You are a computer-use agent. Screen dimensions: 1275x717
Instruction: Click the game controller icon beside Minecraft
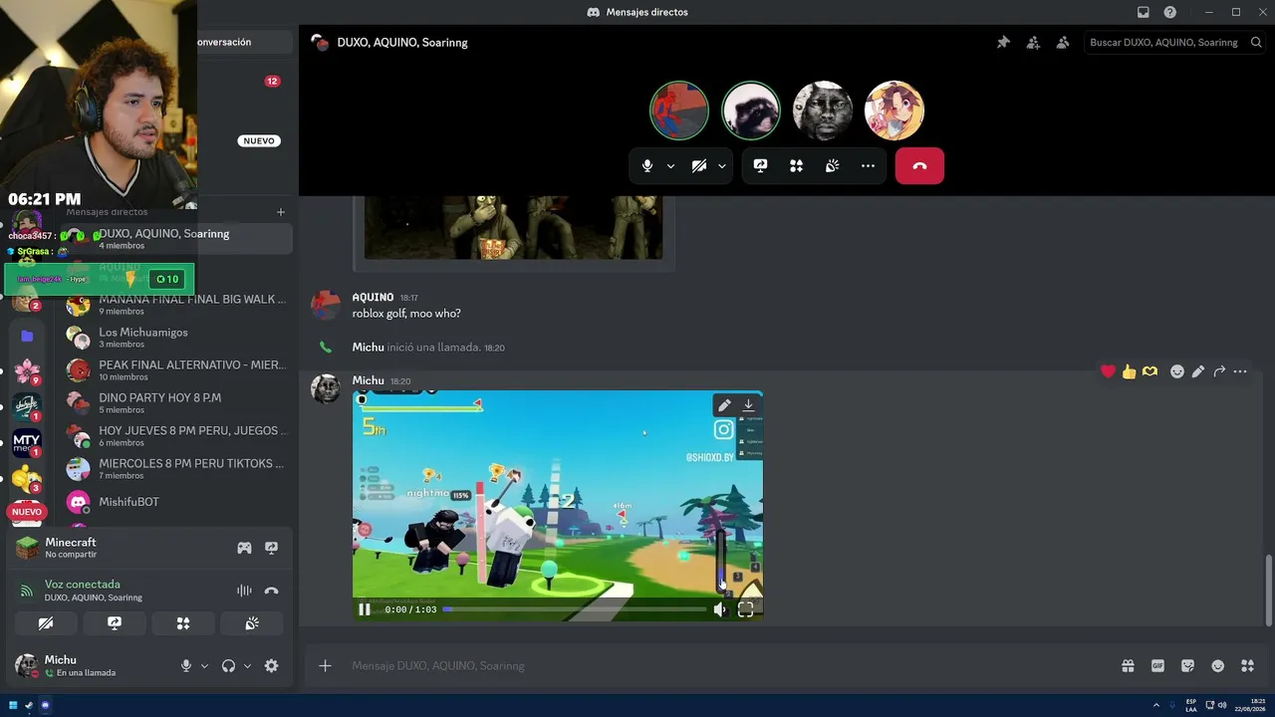pyautogui.click(x=244, y=548)
